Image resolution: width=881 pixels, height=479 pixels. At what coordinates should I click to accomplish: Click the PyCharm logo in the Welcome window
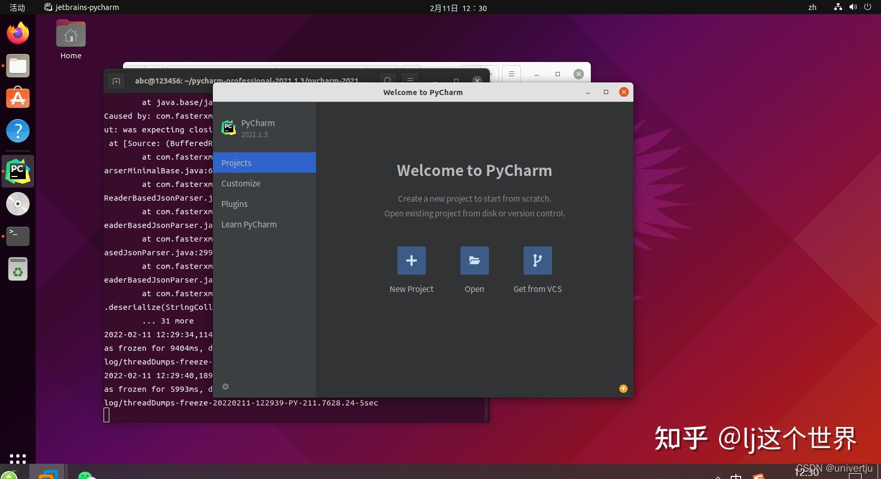pos(229,127)
